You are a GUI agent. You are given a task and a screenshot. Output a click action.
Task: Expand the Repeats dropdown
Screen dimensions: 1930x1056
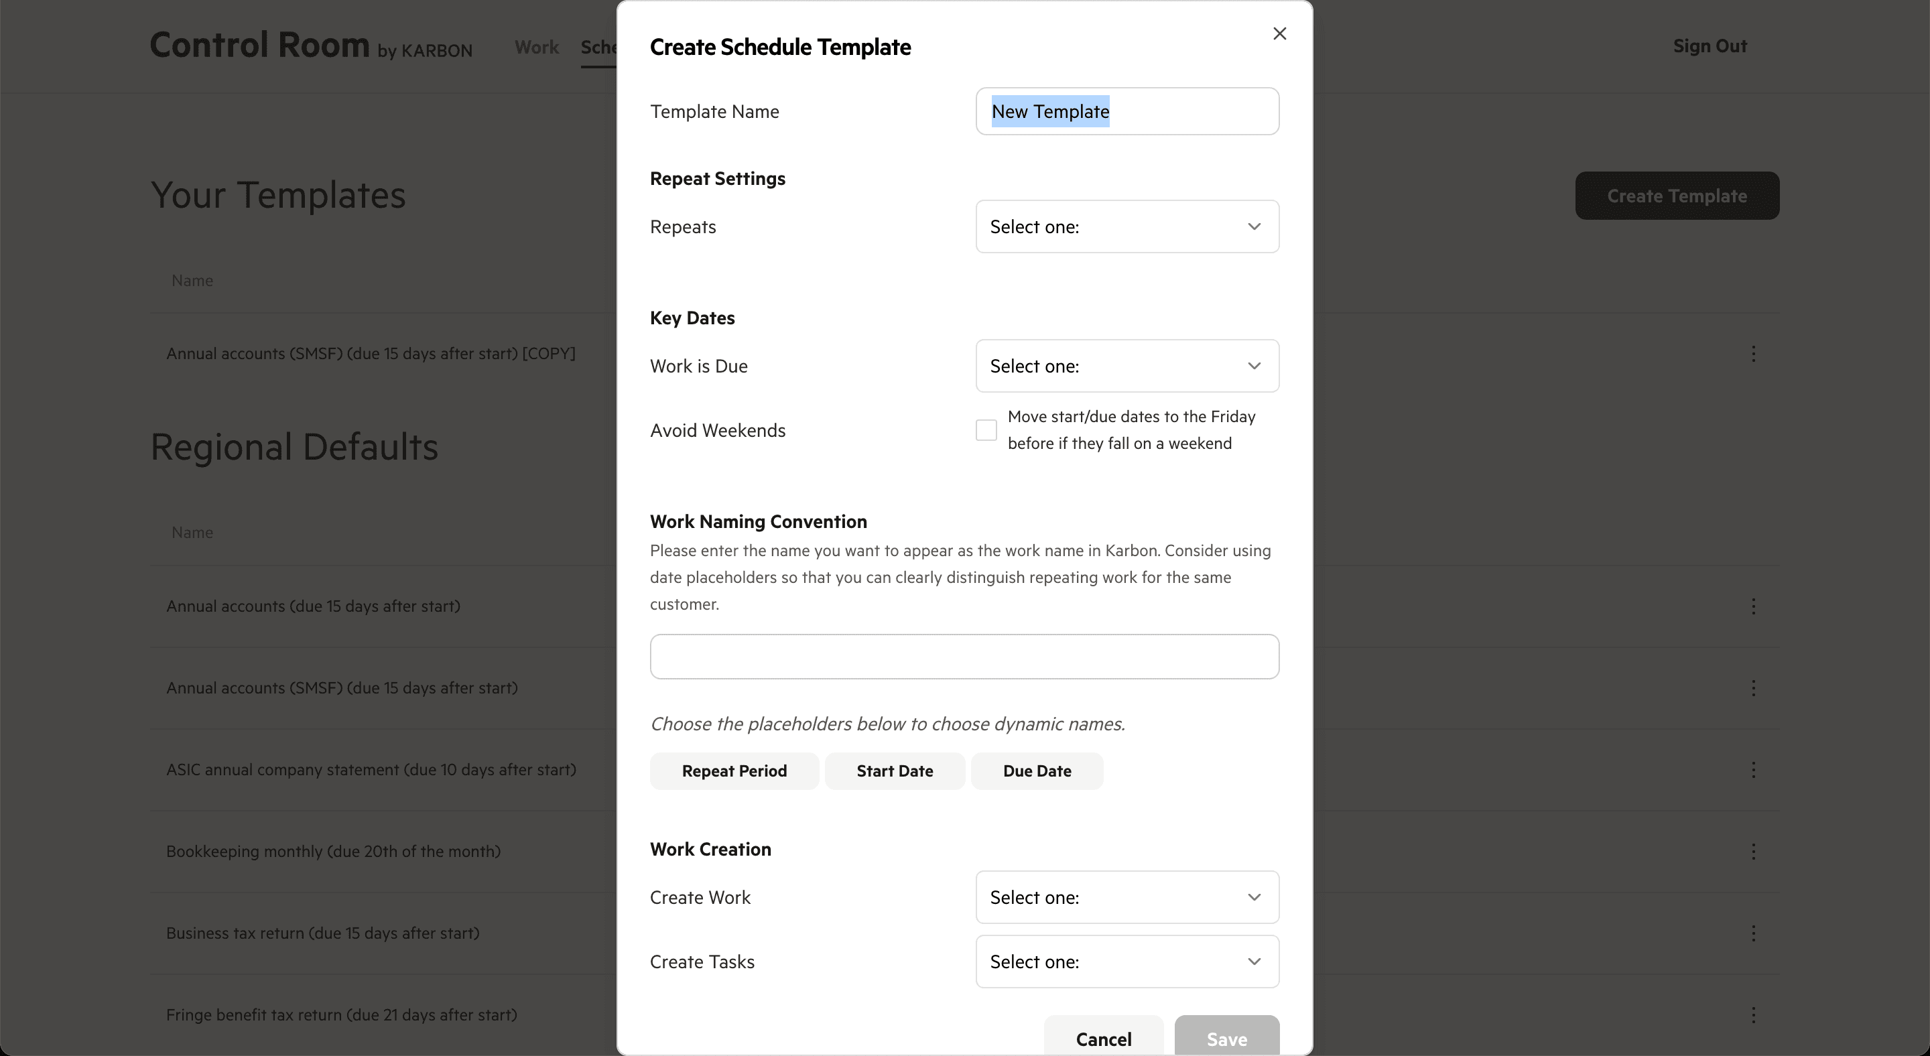(1126, 226)
